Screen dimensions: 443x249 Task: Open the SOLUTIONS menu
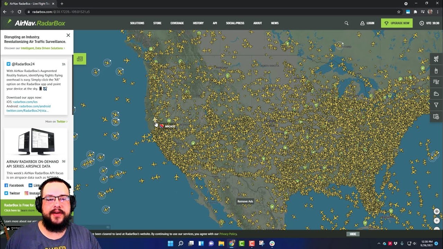point(137,23)
